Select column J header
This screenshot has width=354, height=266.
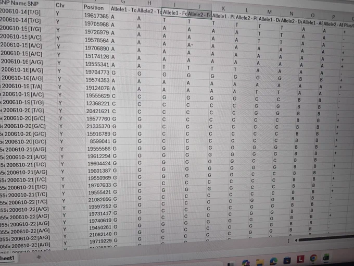pos(199,7)
